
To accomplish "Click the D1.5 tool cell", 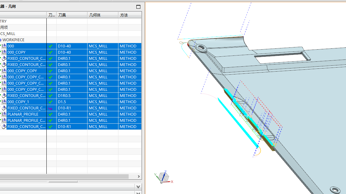I will click(x=72, y=102).
